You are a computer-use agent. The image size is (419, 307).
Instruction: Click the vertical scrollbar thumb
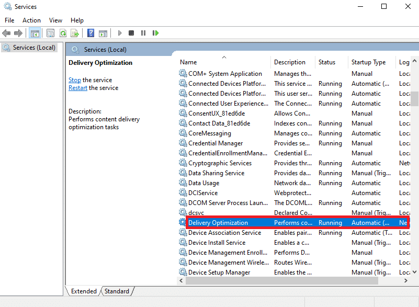(x=414, y=99)
